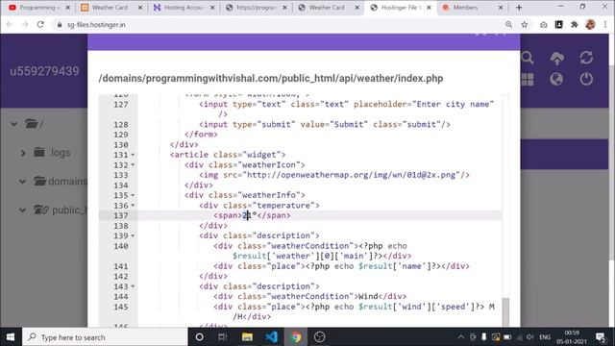
Task: Click the camera screenshot extension icon
Action: click(544, 24)
